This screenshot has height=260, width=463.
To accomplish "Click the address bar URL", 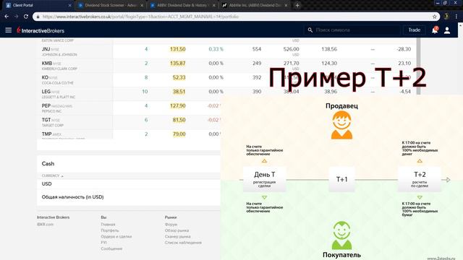I will [x=140, y=17].
